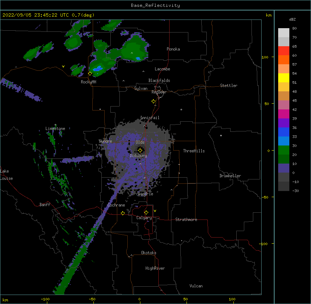311x304 pixels.
Task: Click the Airdrie city label
Action: click(x=146, y=194)
